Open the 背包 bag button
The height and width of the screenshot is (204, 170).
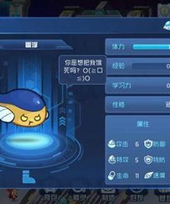[50, 197]
